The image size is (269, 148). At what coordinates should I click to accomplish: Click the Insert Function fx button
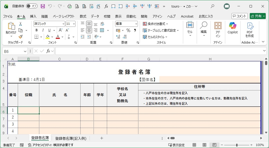48,51
